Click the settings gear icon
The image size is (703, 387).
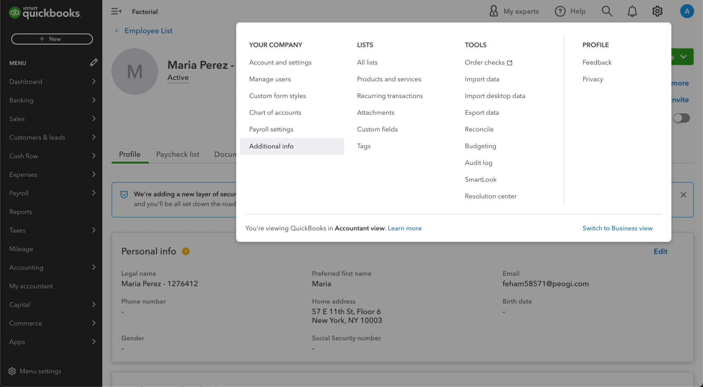657,11
